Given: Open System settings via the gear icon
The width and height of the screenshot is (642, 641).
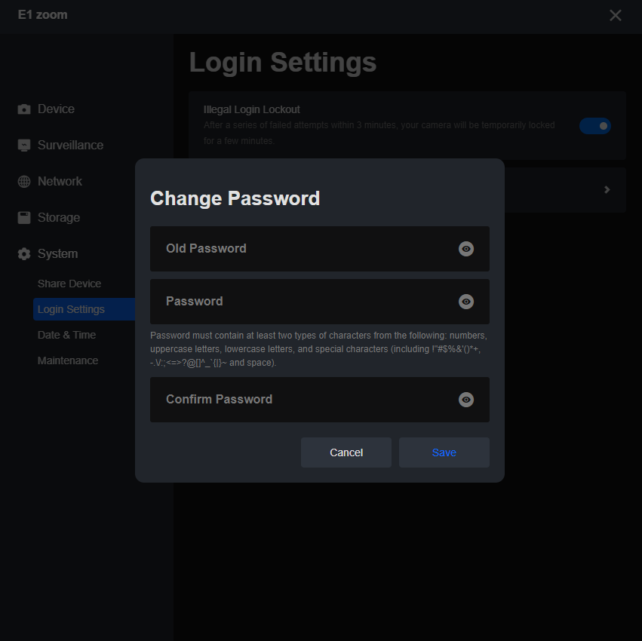Looking at the screenshot, I should pos(23,253).
